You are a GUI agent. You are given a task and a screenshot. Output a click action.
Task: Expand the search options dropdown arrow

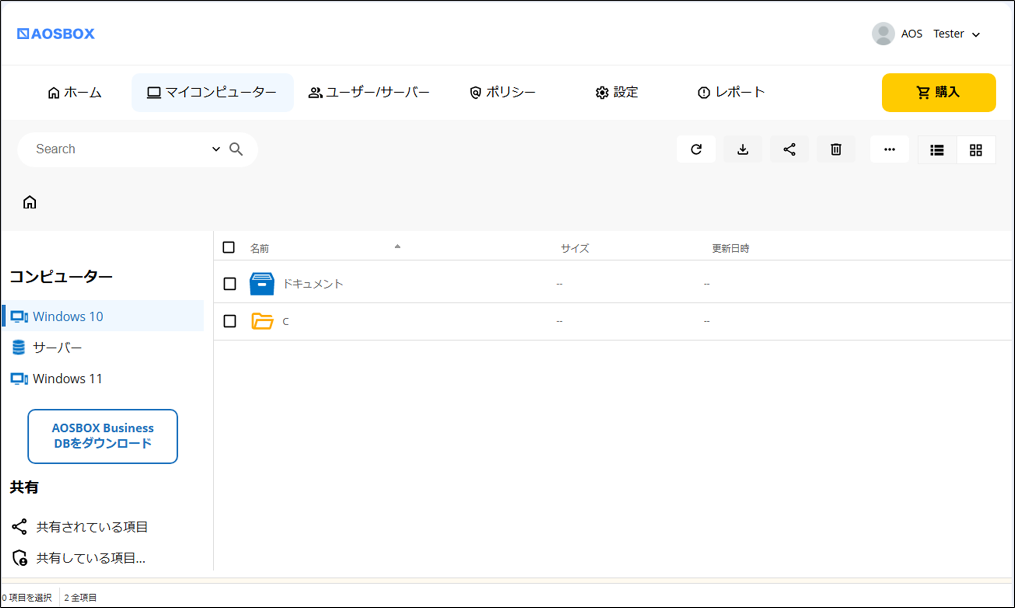pyautogui.click(x=216, y=149)
